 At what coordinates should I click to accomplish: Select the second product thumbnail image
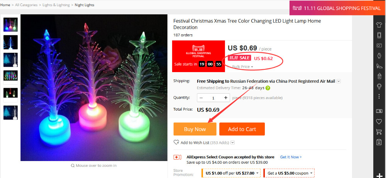(x=10, y=42)
